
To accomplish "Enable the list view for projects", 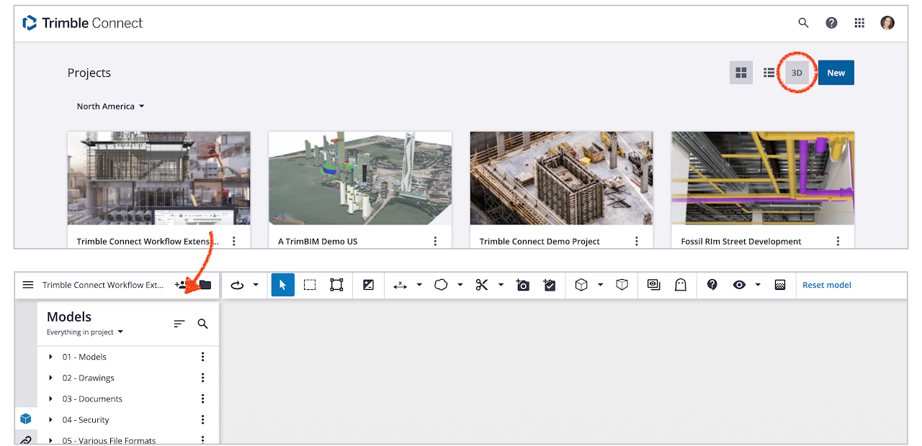I will coord(769,73).
